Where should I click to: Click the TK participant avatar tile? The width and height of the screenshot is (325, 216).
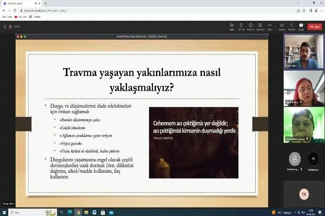click(x=304, y=194)
